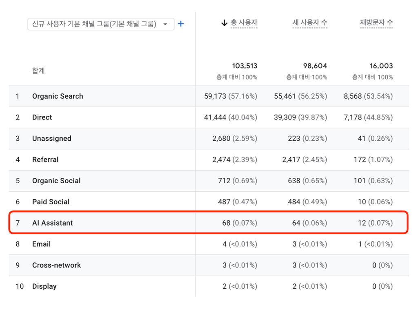Screen dimensions: 418x312
Task: Click the descending sort arrow by 총 사용자
Action: (x=225, y=23)
